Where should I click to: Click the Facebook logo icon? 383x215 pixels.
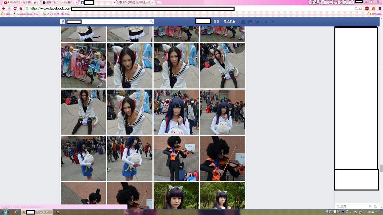(x=62, y=22)
